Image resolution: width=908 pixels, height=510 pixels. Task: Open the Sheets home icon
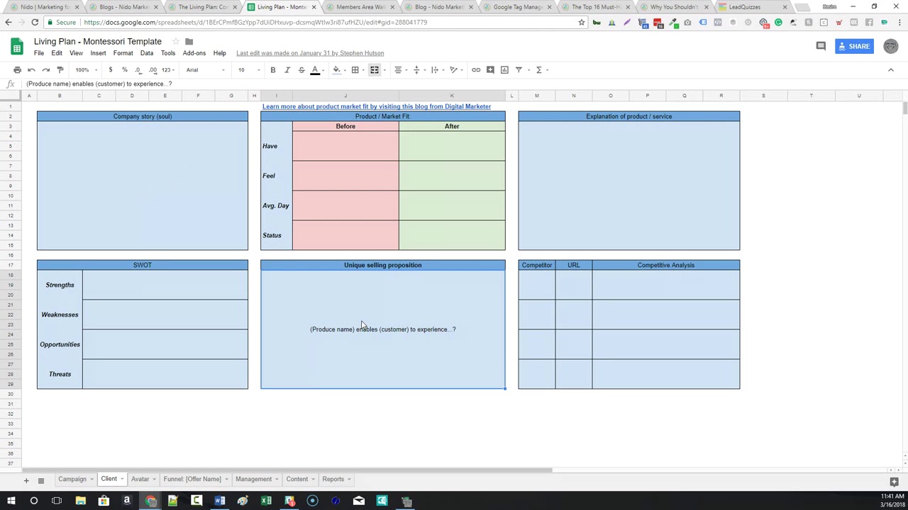(16, 47)
